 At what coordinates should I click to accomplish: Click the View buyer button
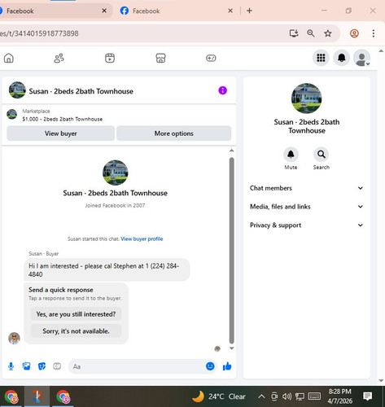tap(60, 133)
